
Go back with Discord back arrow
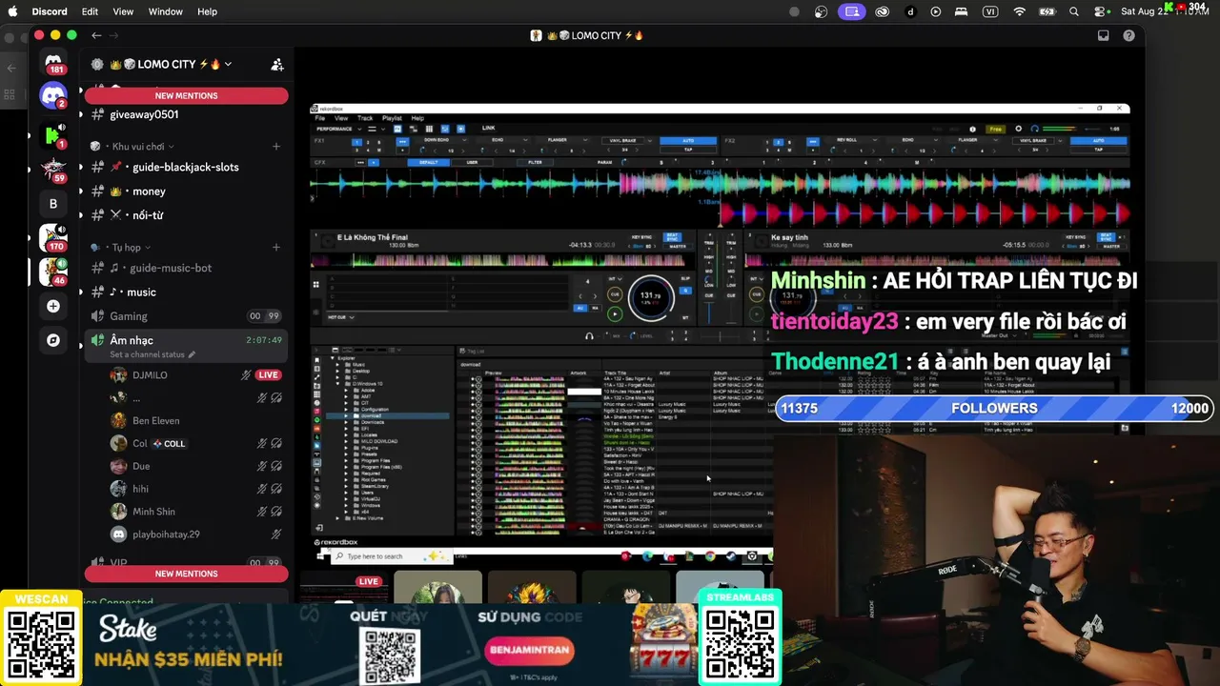pyautogui.click(x=96, y=35)
